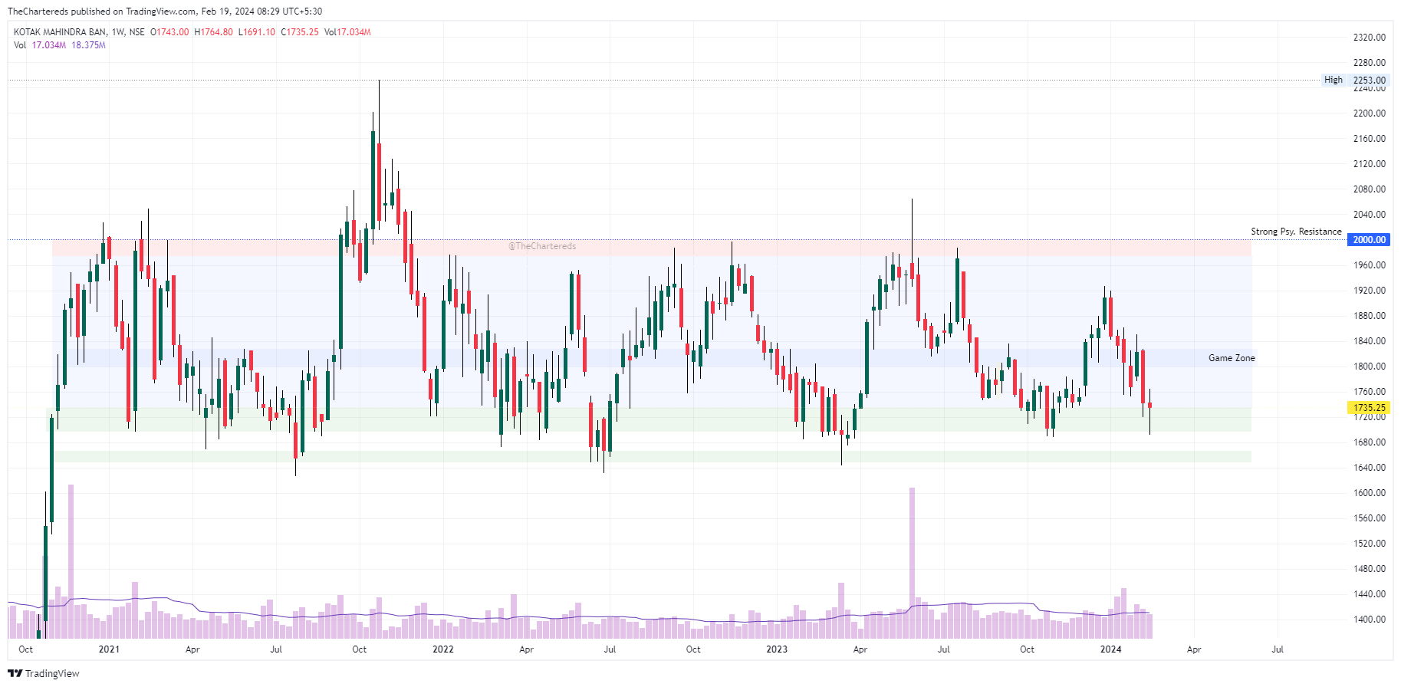Click the 2021 time axis label
Image resolution: width=1401 pixels, height=687 pixels.
[109, 649]
